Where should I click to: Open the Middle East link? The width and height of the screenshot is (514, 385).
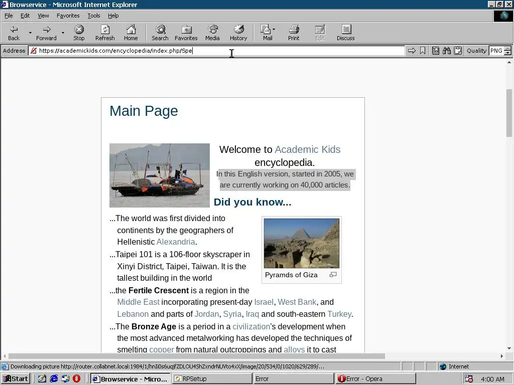[139, 302]
